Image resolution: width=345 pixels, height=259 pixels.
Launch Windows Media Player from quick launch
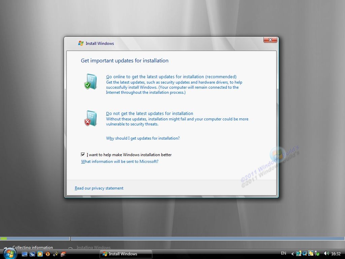click(x=40, y=254)
